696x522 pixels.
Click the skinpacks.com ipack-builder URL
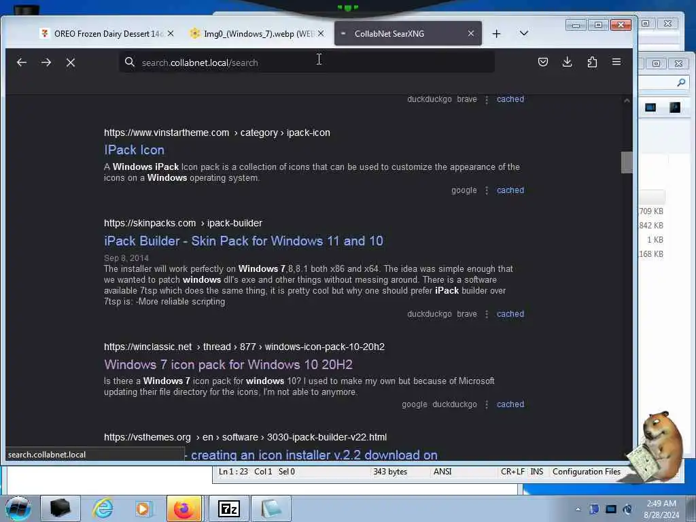tap(183, 223)
